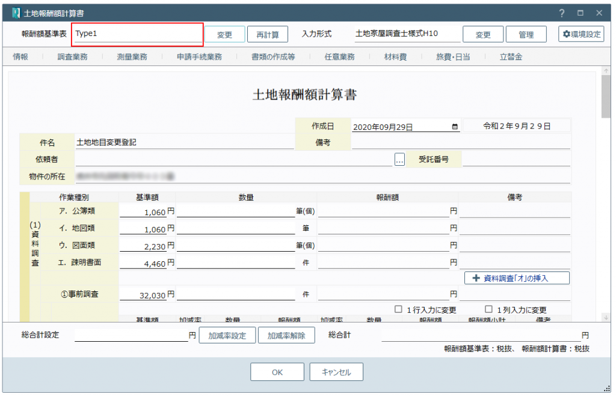This screenshot has height=397, width=616.
Task: Click the 入力形式 field 土地家屋調査士様式H10
Action: click(407, 34)
